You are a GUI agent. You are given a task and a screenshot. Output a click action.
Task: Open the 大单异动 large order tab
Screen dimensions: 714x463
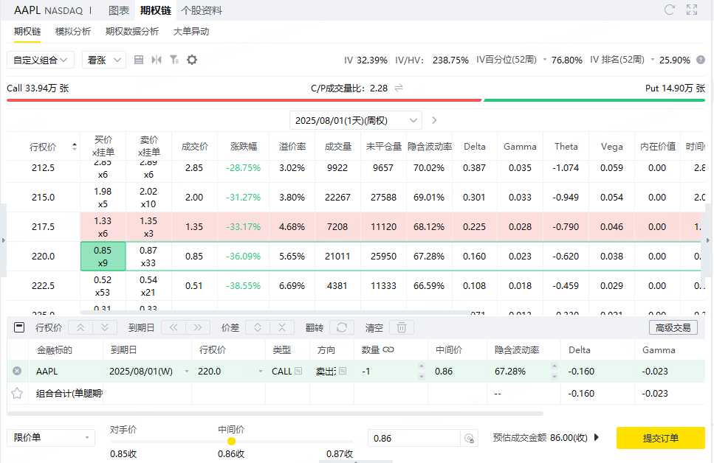[190, 32]
